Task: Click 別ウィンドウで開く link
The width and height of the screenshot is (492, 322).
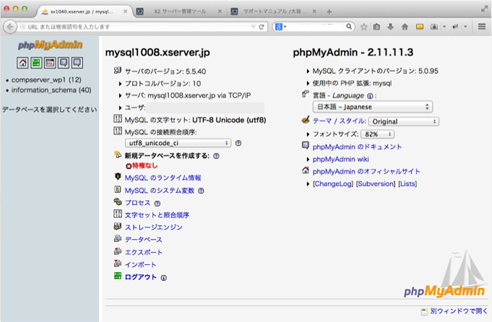Action: tap(459, 311)
